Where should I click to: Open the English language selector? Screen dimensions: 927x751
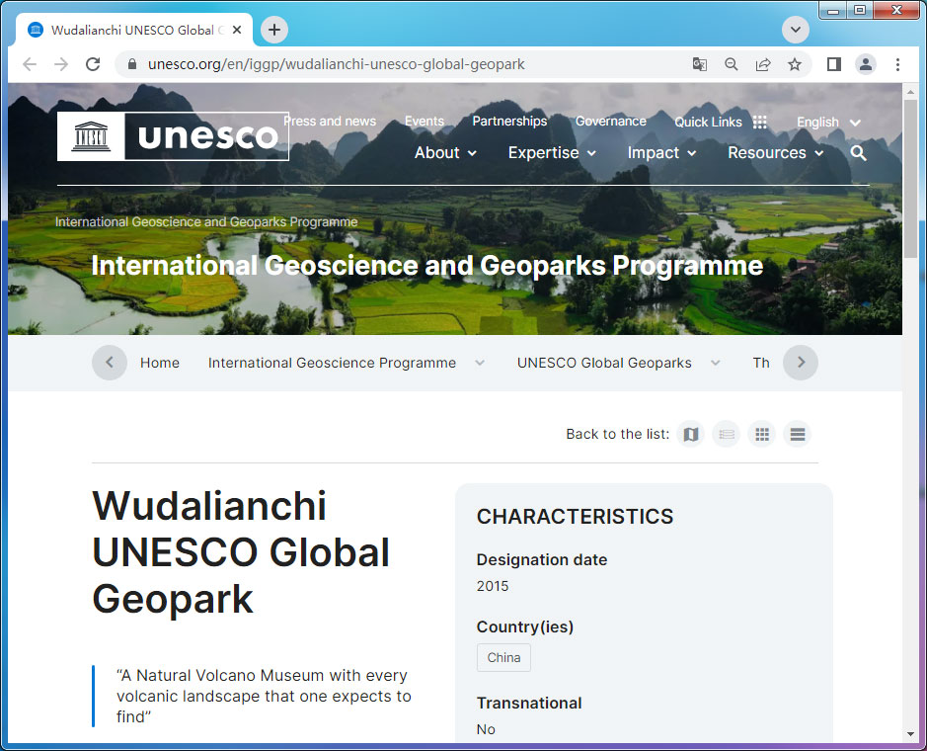click(828, 123)
